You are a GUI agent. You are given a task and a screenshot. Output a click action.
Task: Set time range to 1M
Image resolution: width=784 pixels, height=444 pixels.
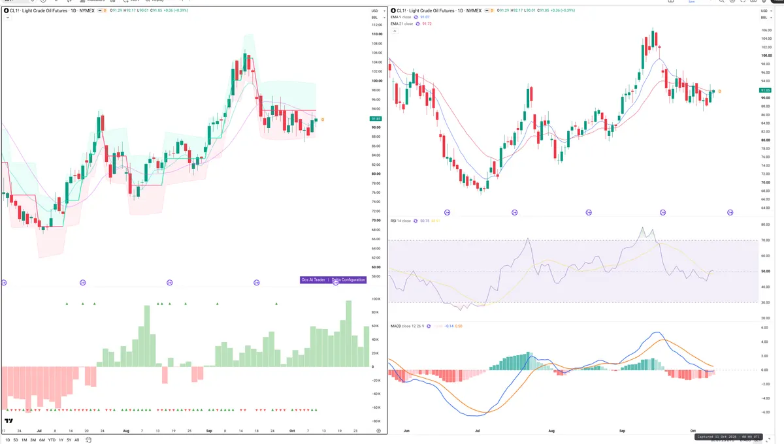pos(24,439)
